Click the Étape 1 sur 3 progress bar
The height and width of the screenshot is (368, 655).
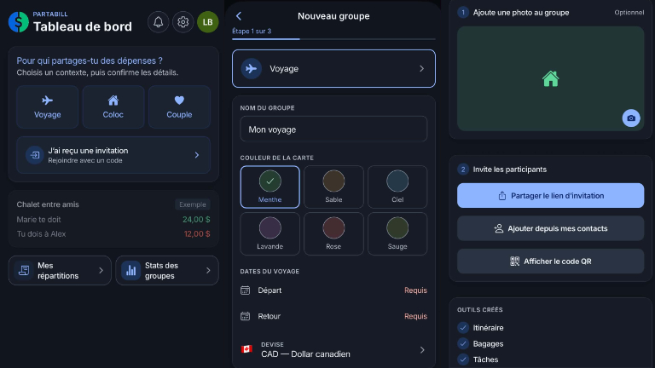[333, 39]
